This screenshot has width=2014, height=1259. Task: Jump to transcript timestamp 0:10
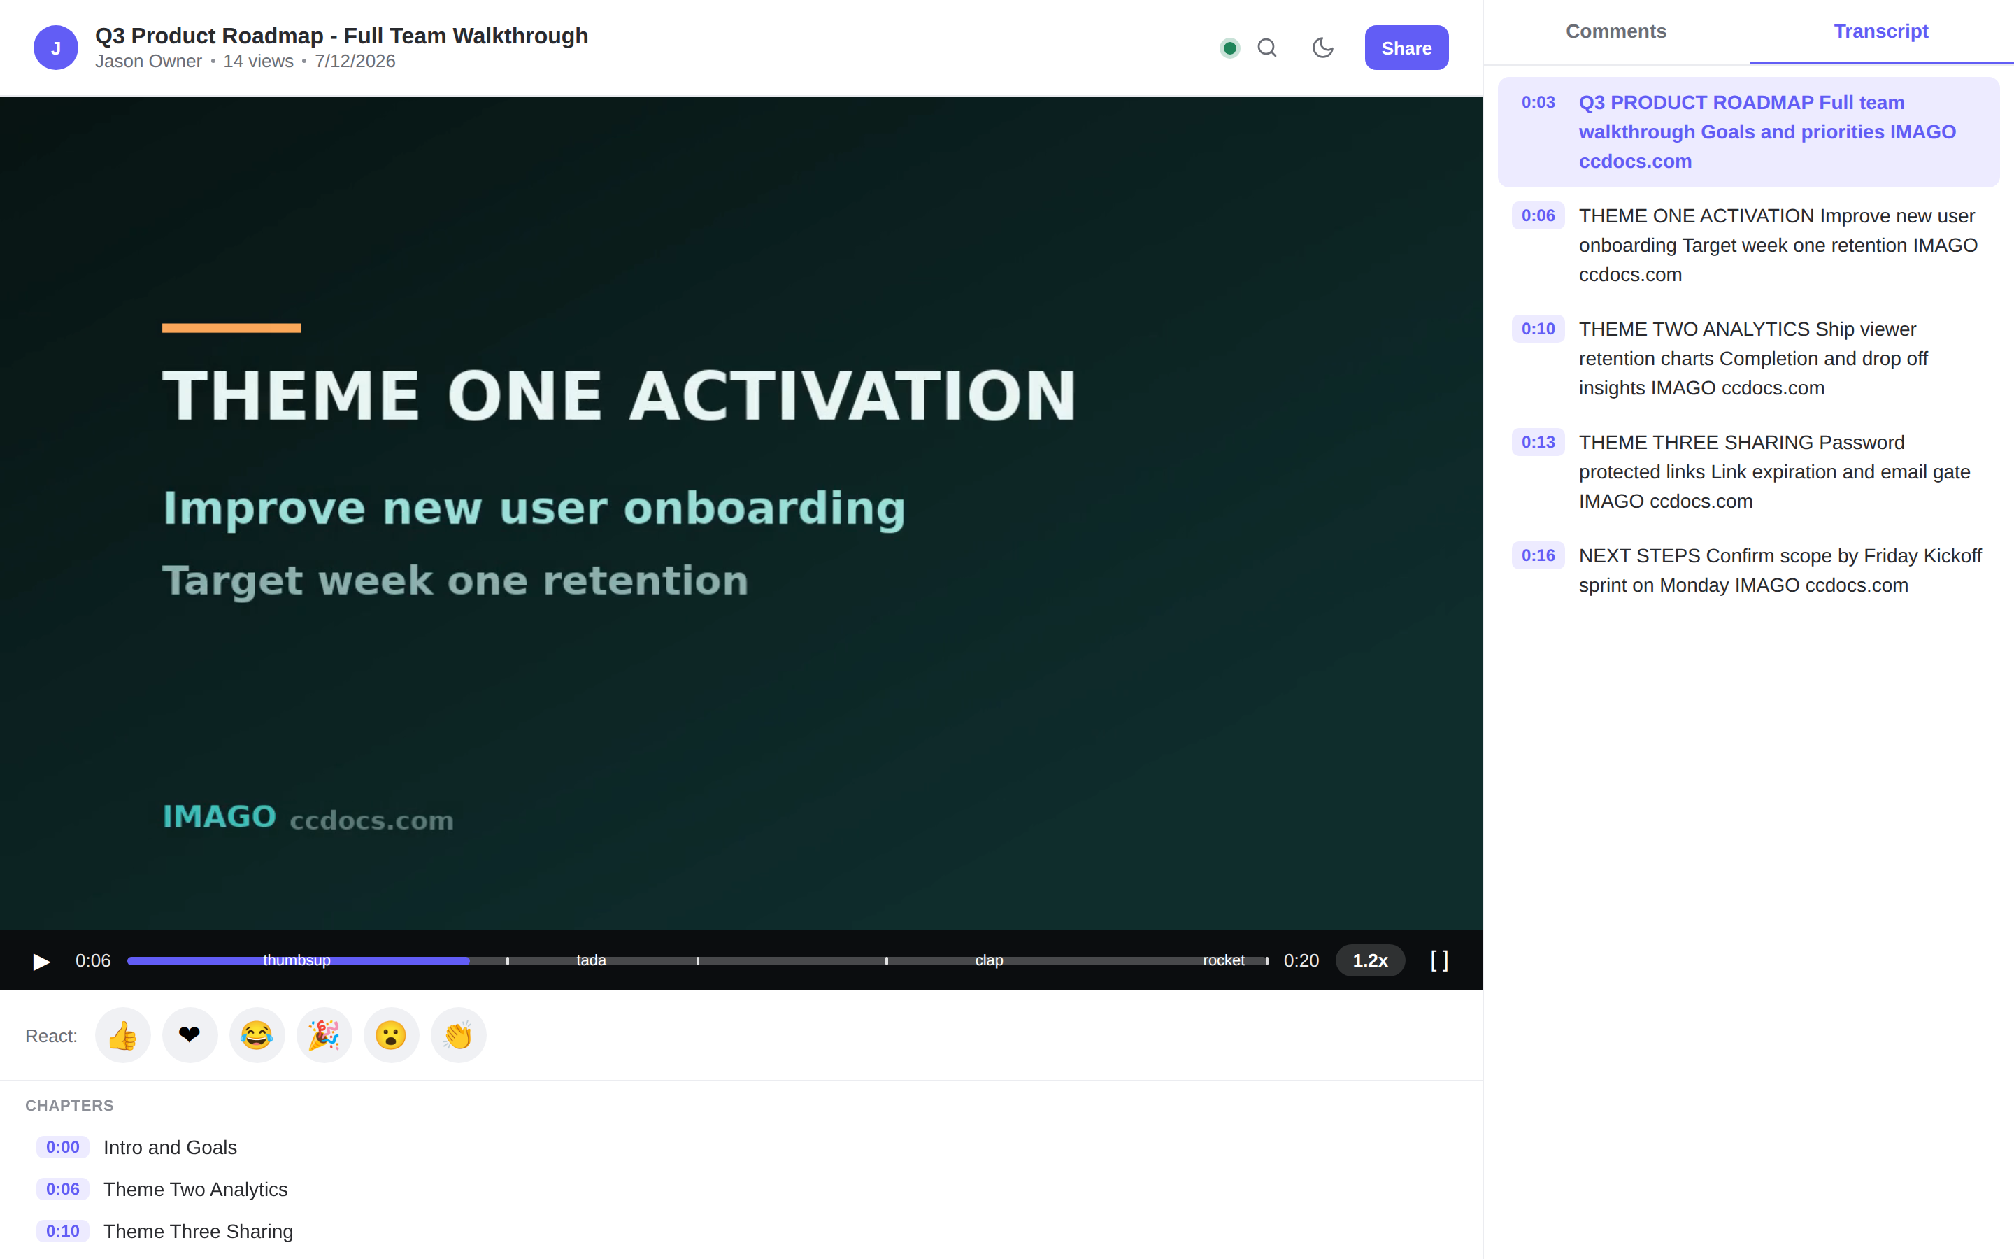click(1538, 329)
